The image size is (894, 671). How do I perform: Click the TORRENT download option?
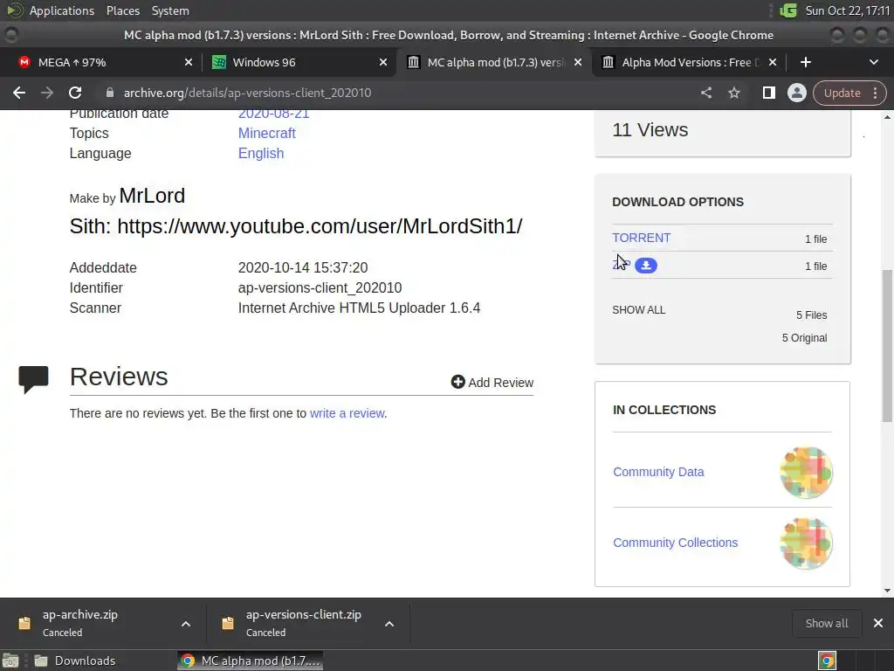point(642,238)
